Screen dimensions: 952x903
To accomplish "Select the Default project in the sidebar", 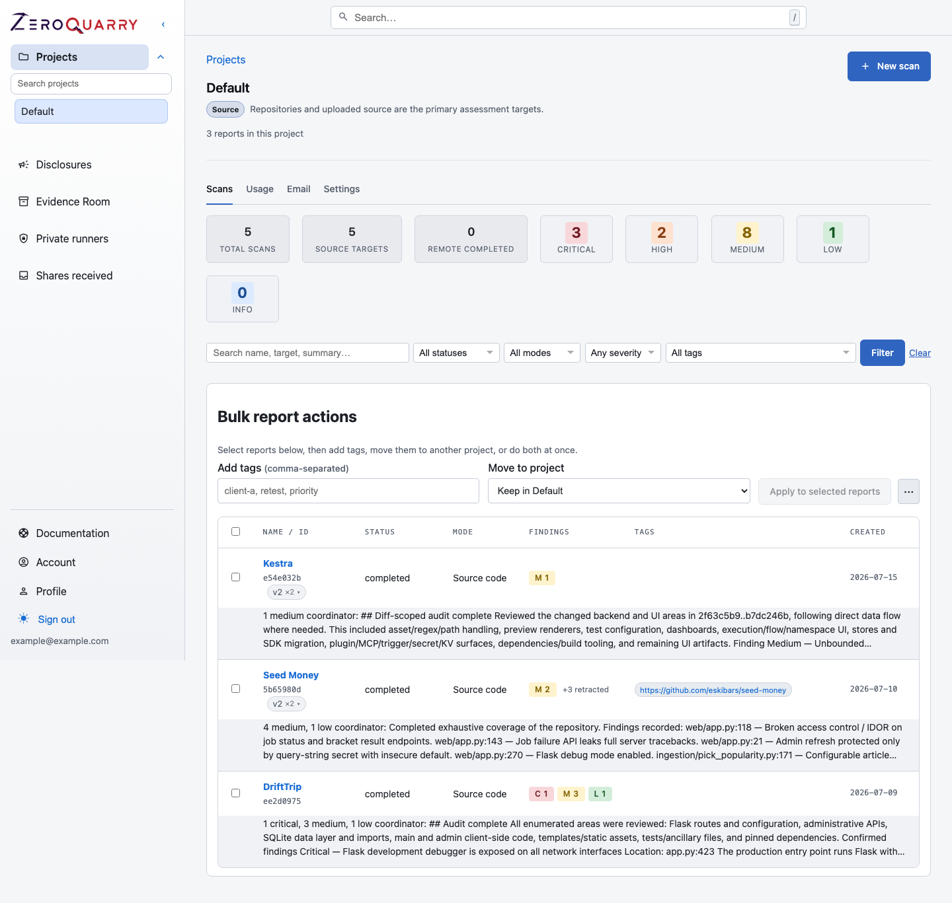I will tap(91, 112).
